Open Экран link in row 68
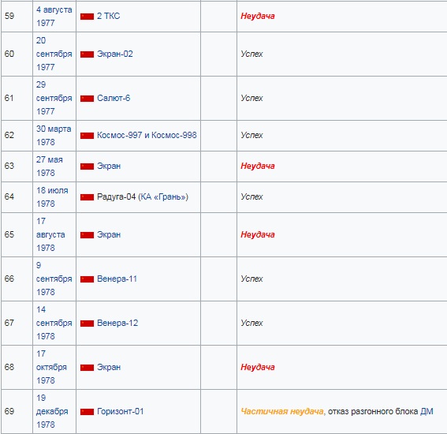 coord(109,367)
